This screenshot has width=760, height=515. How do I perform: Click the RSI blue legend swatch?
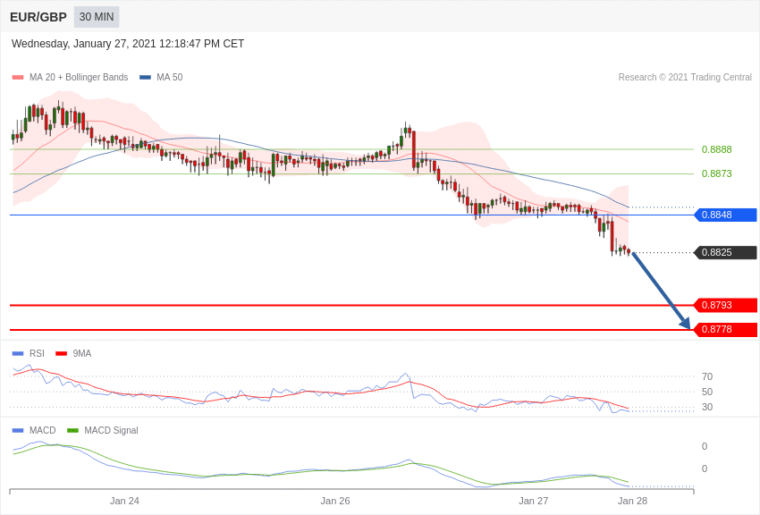click(x=18, y=354)
